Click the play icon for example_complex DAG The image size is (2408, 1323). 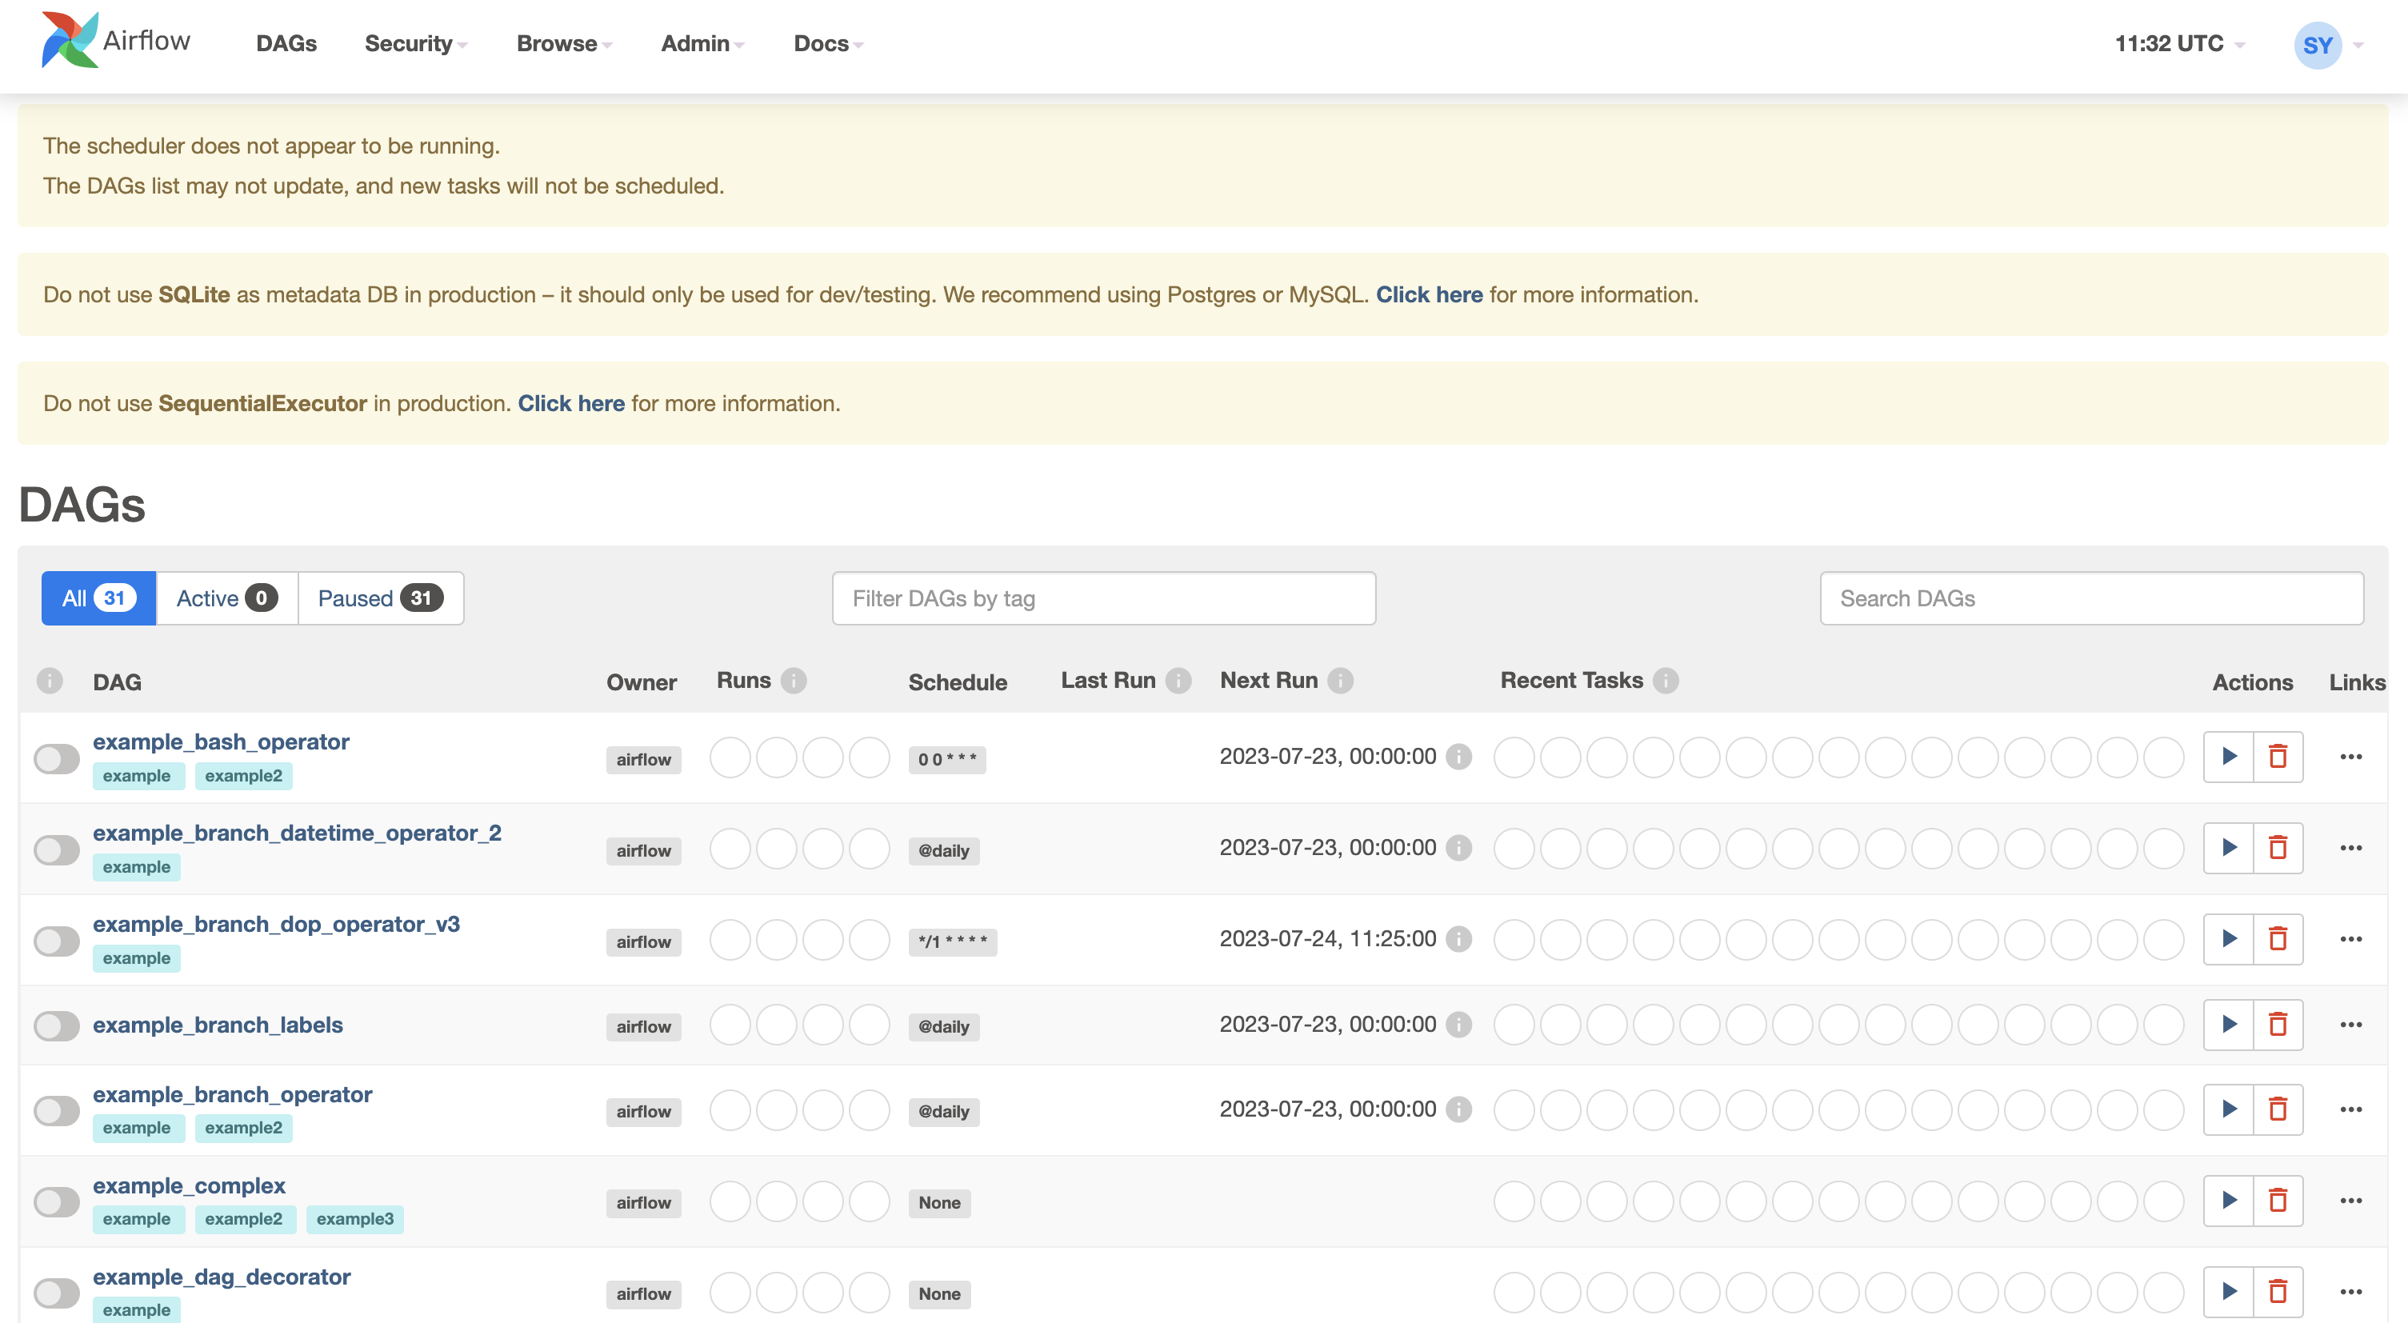click(2229, 1201)
